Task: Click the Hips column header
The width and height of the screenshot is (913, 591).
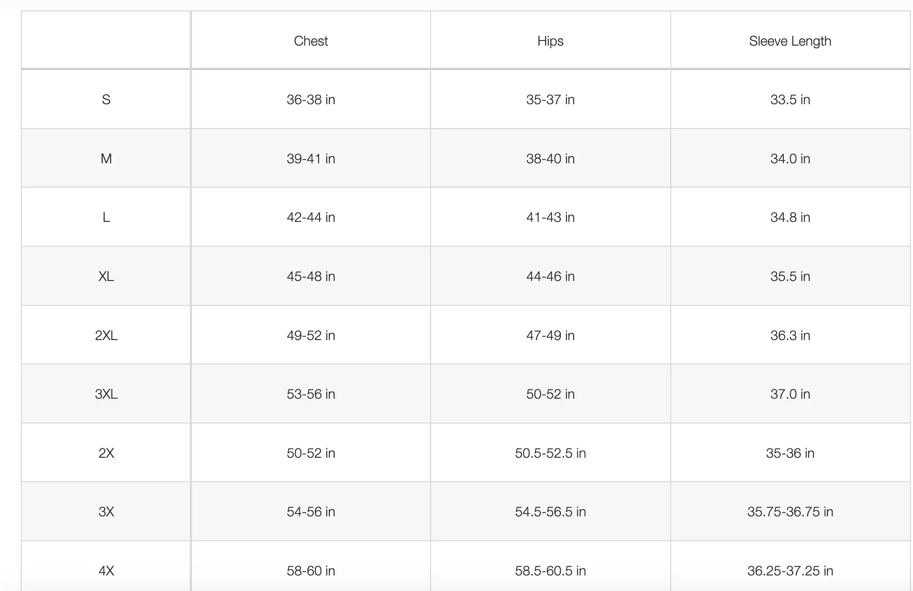Action: click(x=550, y=41)
